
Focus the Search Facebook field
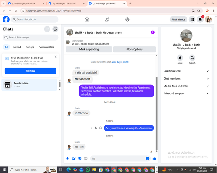point(35,19)
